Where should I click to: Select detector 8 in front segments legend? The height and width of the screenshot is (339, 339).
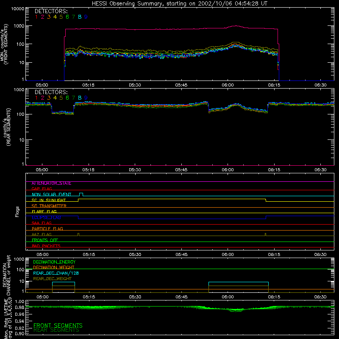click(80, 17)
